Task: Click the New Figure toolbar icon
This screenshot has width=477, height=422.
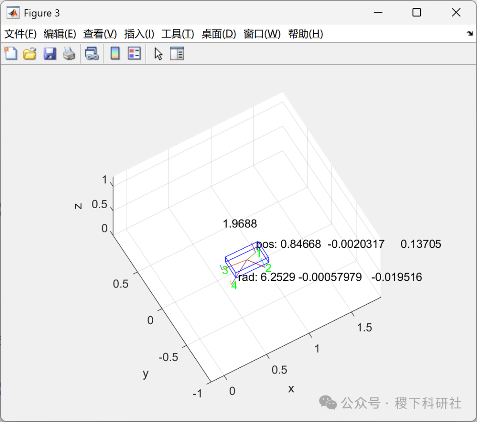Action: tap(11, 53)
